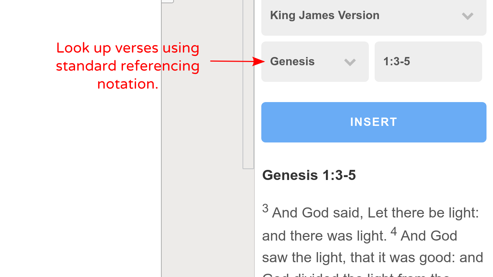Click the 'And God said' verse opening
The height and width of the screenshot is (277, 493).
click(x=317, y=213)
